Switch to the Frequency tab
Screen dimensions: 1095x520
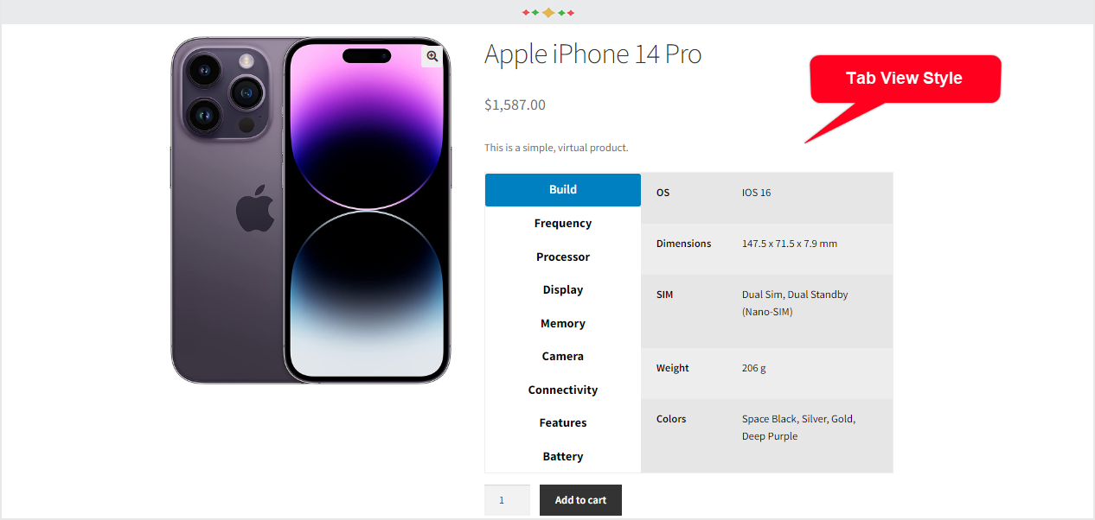click(x=563, y=223)
